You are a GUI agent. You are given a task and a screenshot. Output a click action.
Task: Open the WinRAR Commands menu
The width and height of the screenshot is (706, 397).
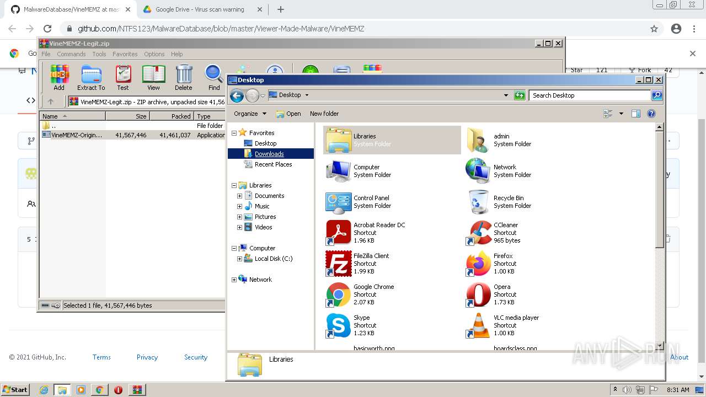[71, 54]
